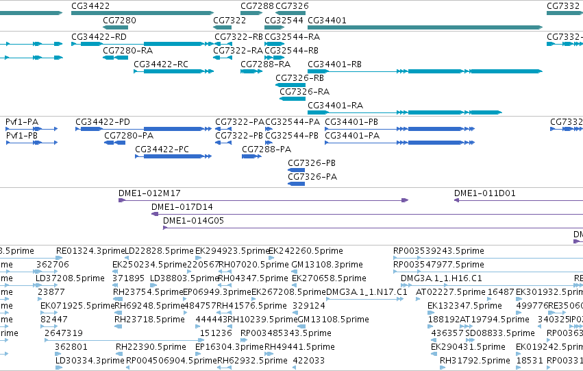Select the CG7326 gene label

click(292, 6)
